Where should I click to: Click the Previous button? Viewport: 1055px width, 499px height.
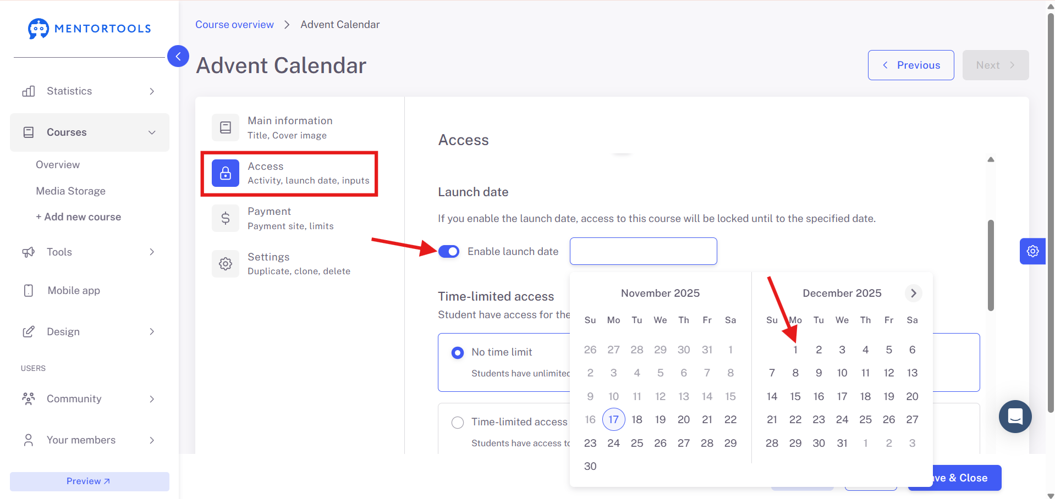click(911, 65)
